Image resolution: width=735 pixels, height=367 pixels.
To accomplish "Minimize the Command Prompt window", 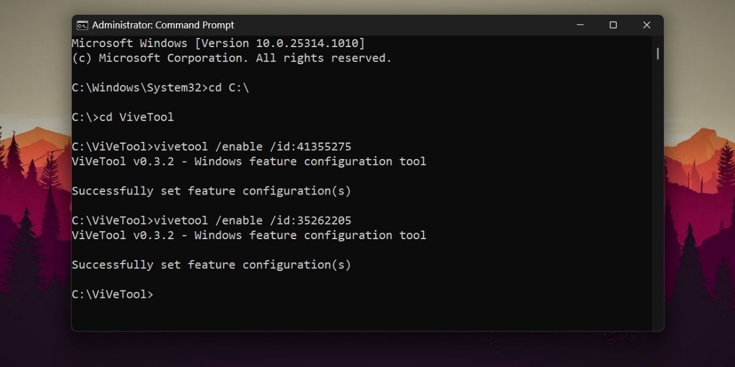I will coord(580,25).
